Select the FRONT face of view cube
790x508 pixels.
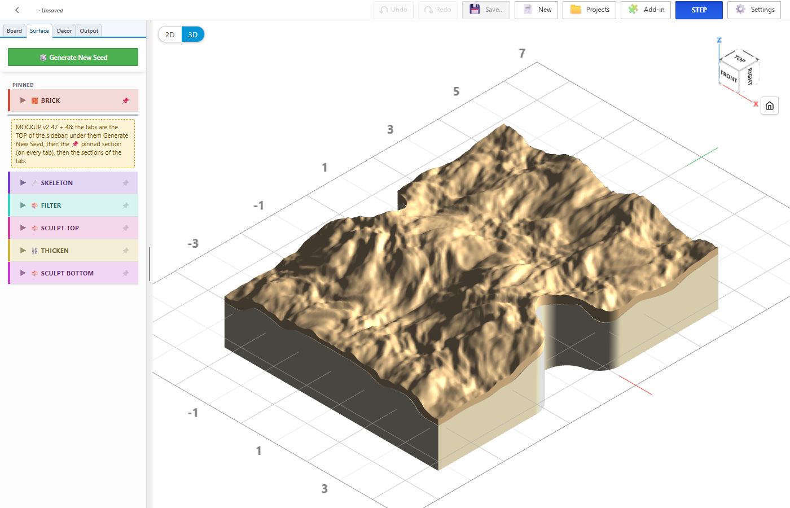pos(728,76)
